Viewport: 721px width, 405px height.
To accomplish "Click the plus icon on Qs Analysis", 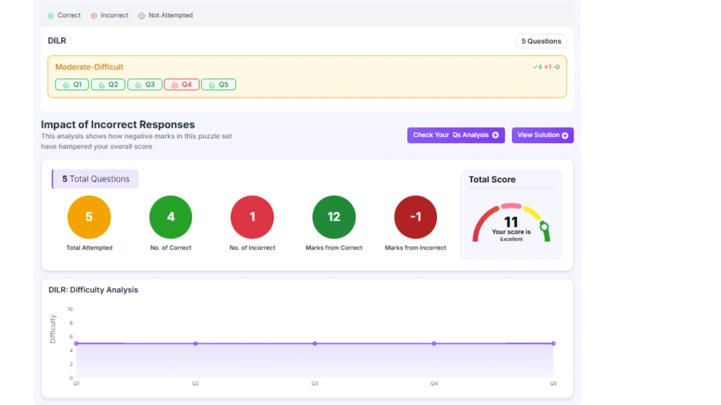I will click(495, 135).
